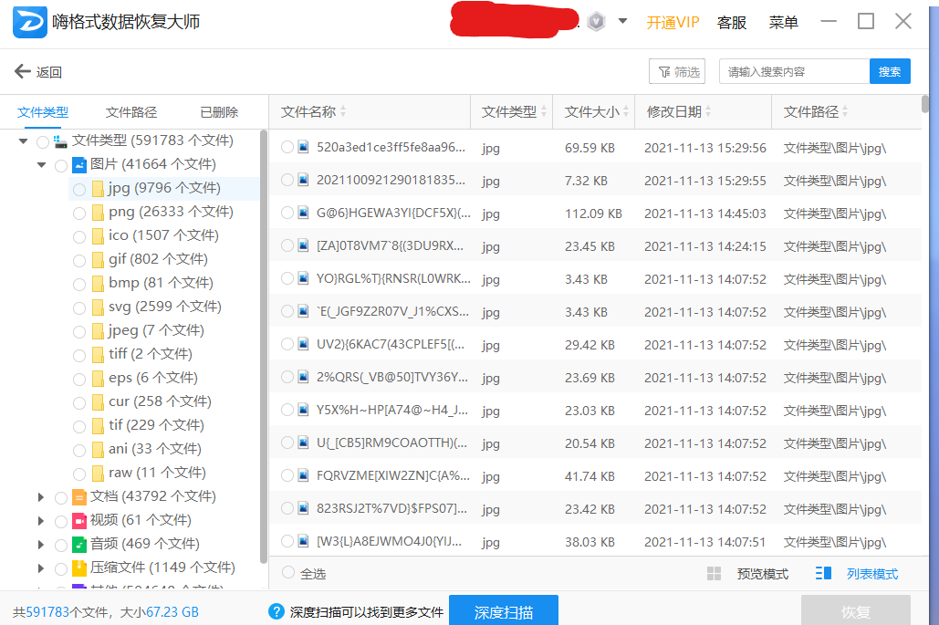This screenshot has height=625, width=939.
Task: Click image icon of FQRVZME[XIW2ZN file
Action: pos(304,475)
